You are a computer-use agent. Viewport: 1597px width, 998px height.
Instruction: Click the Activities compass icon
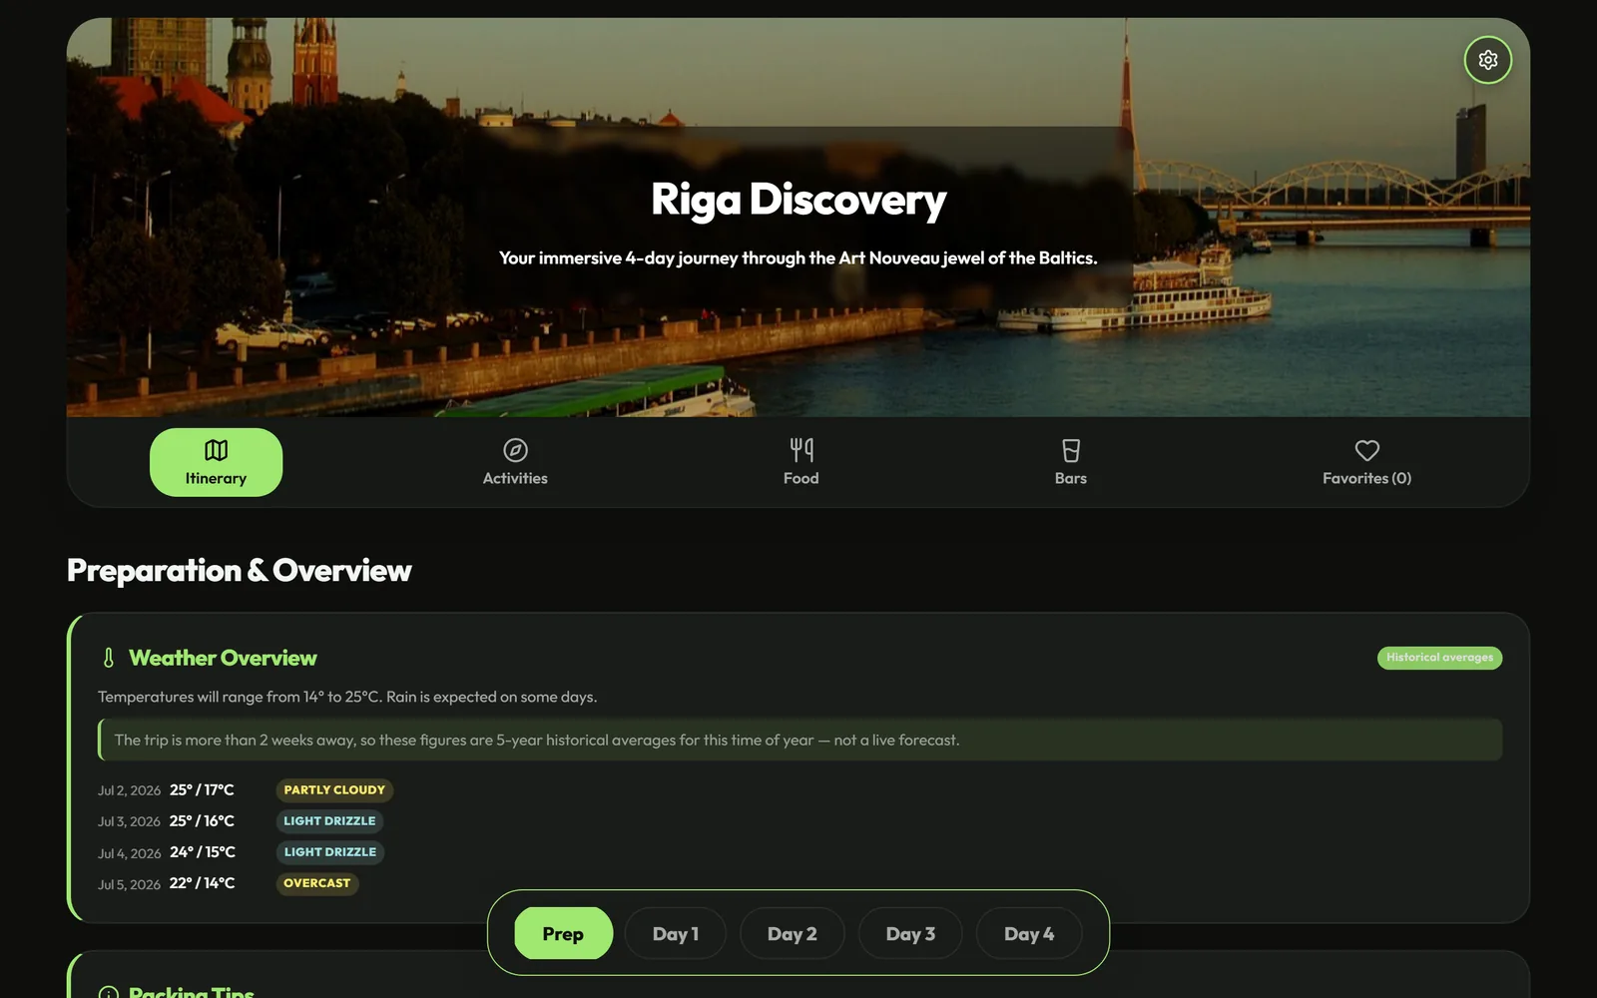tap(515, 450)
